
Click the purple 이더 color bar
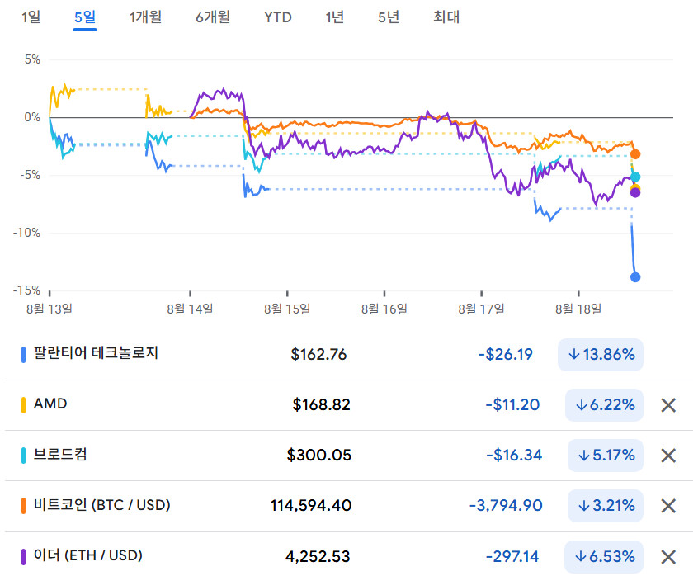click(x=23, y=556)
